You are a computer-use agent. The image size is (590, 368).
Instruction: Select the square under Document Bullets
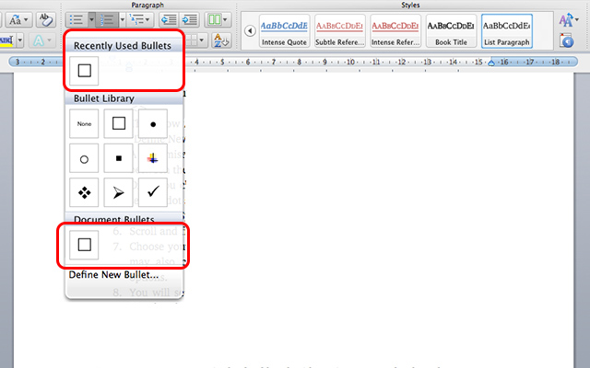84,244
